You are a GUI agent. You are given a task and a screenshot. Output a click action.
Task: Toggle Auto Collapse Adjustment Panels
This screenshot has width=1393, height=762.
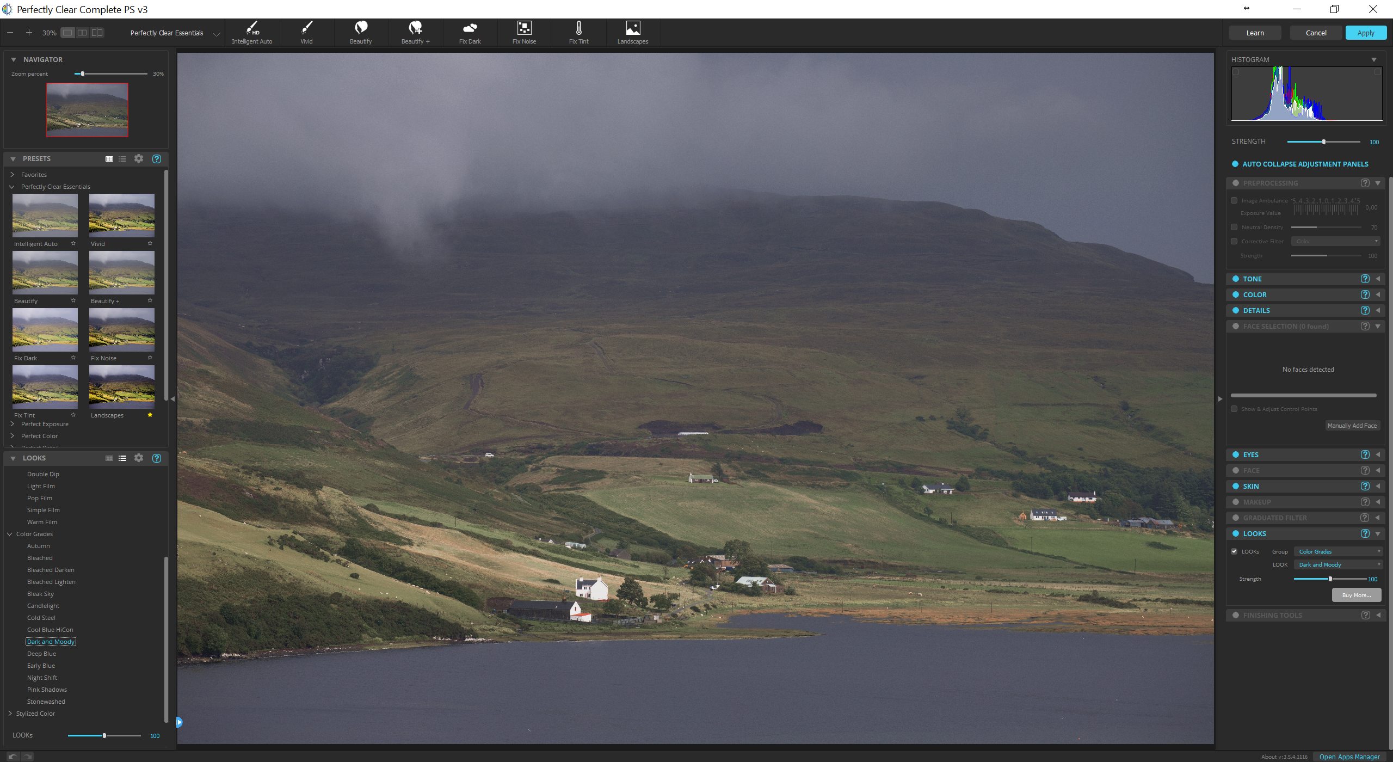1235,164
